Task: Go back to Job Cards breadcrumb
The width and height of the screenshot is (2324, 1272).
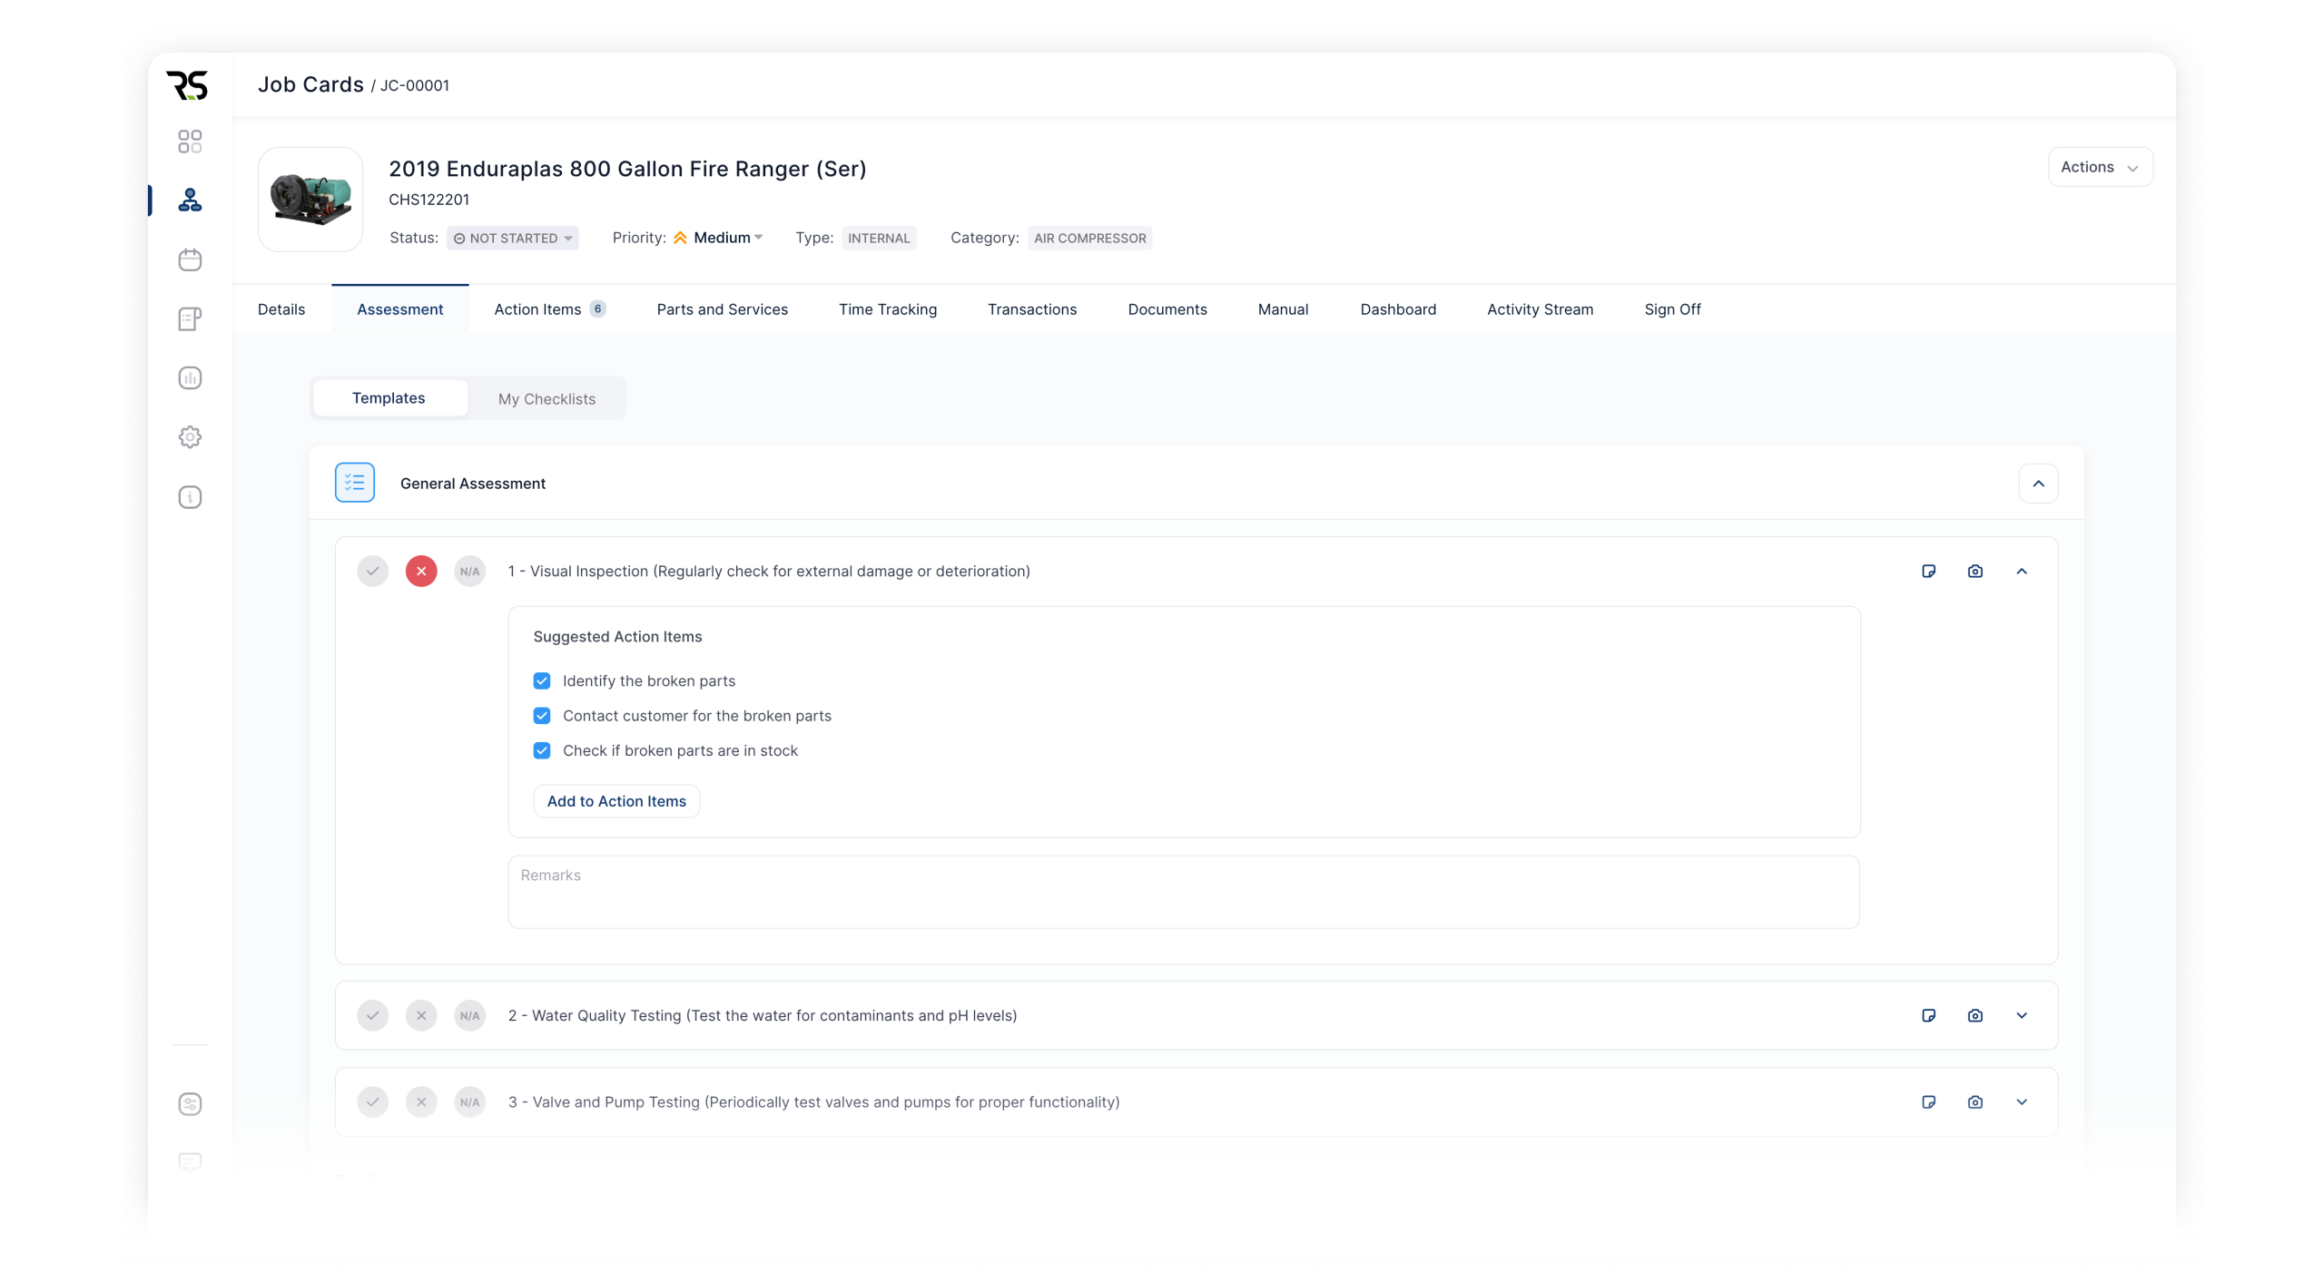Action: [310, 84]
